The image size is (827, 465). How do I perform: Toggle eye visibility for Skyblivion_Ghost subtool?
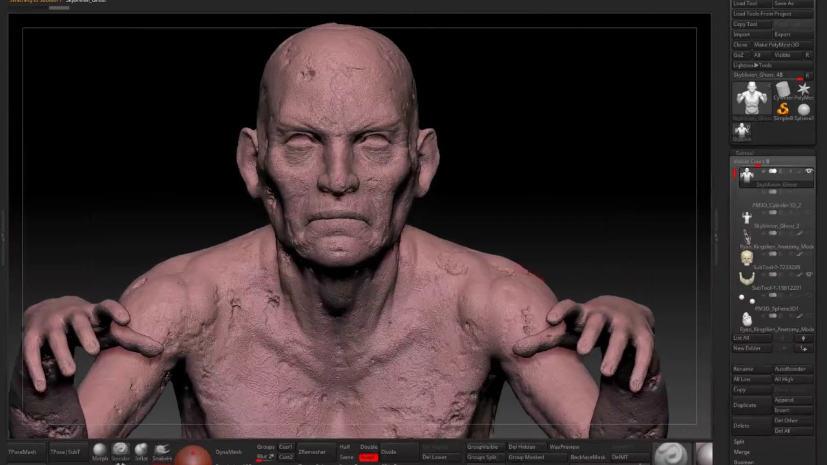click(809, 171)
